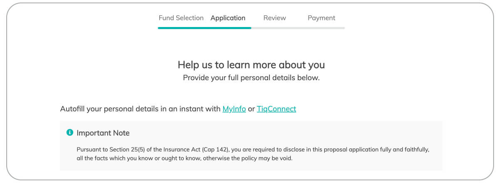
Task: Autofill details using the MyInfo link
Action: [234, 109]
